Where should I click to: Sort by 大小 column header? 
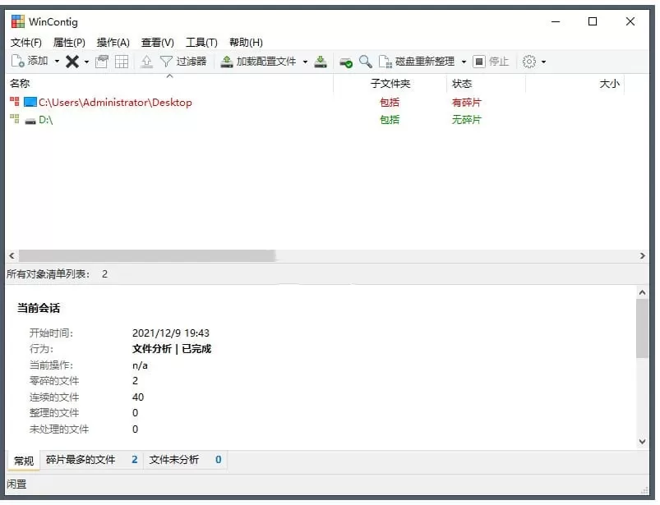(575, 83)
